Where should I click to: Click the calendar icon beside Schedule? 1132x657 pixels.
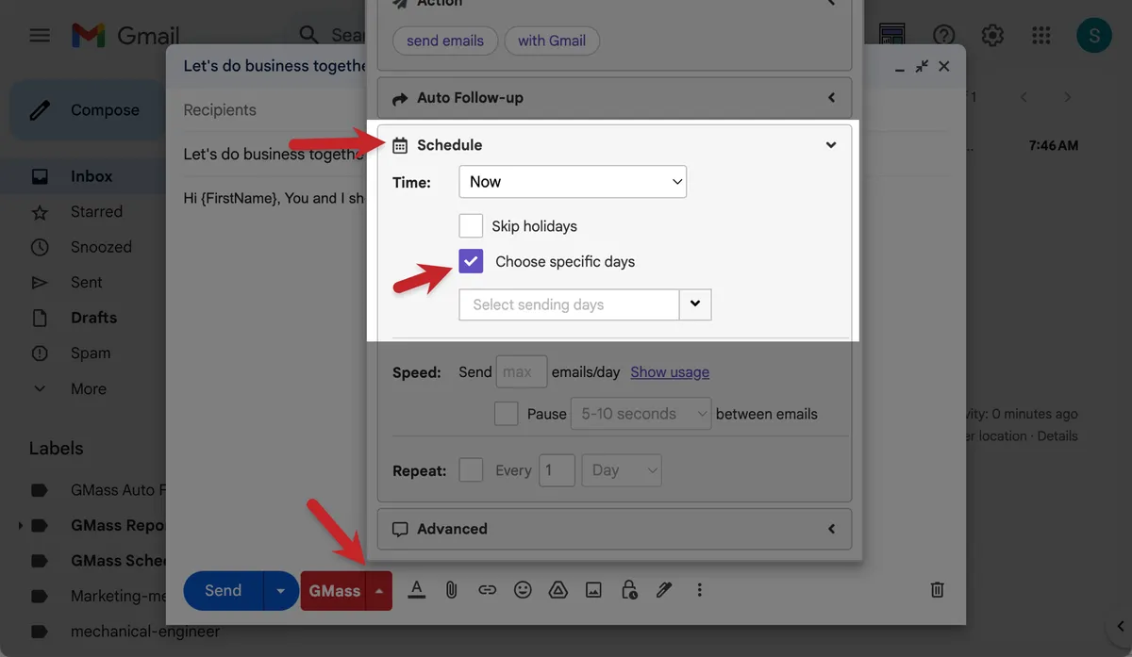(400, 145)
